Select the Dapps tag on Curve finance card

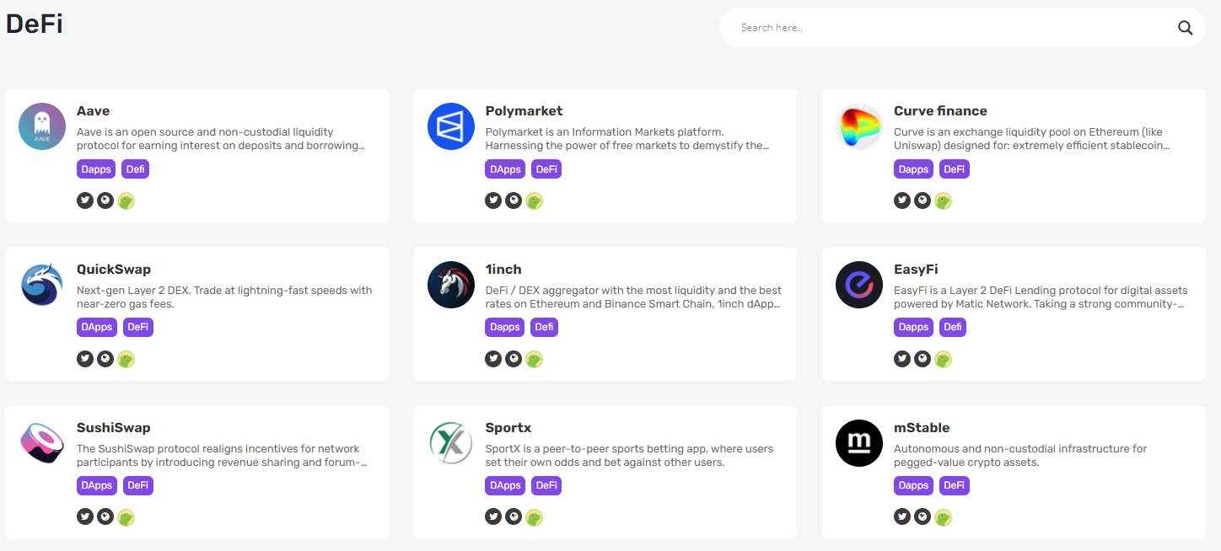point(913,169)
